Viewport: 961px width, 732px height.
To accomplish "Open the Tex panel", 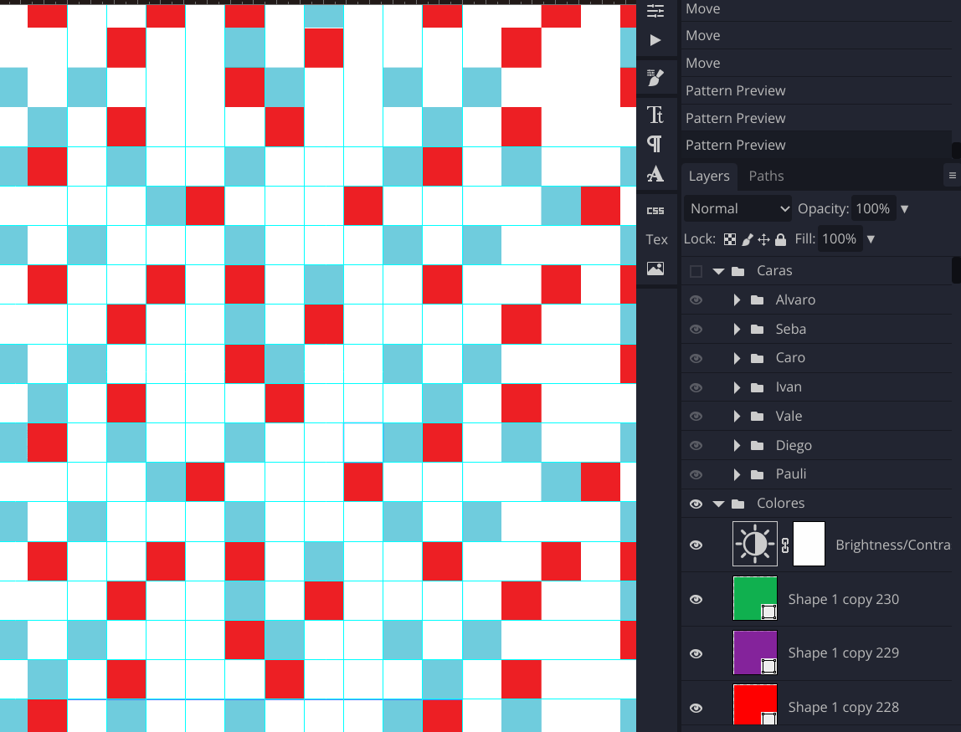I will pos(655,238).
